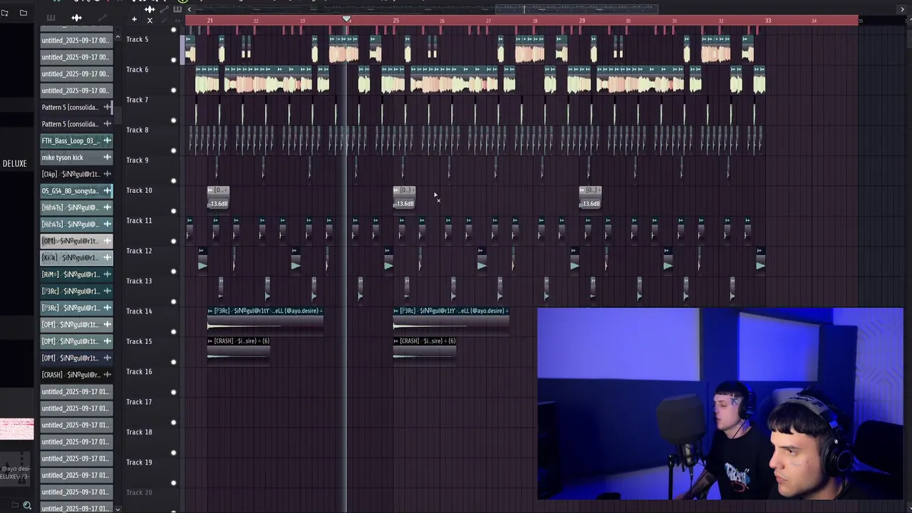The image size is (912, 513).
Task: Click the piano keys icon in playlist toolbar
Action: click(177, 9)
